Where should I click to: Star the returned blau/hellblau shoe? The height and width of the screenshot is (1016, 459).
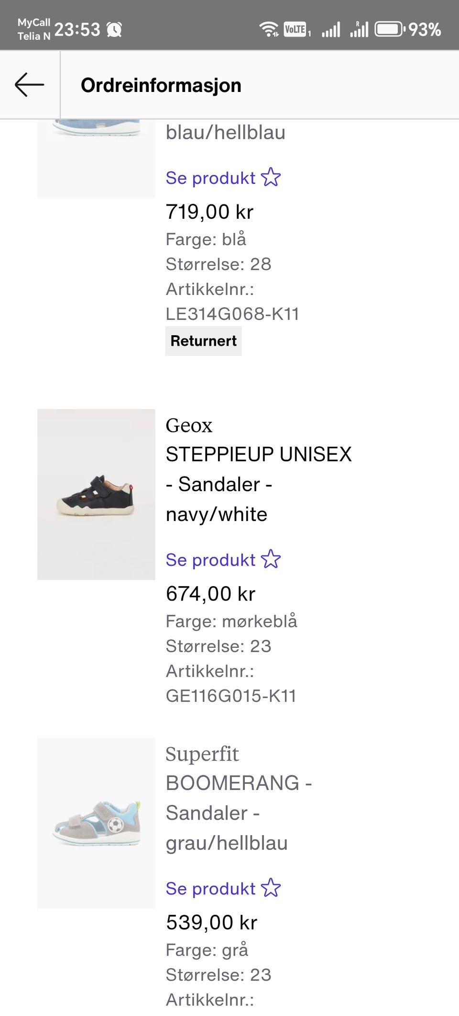(271, 177)
